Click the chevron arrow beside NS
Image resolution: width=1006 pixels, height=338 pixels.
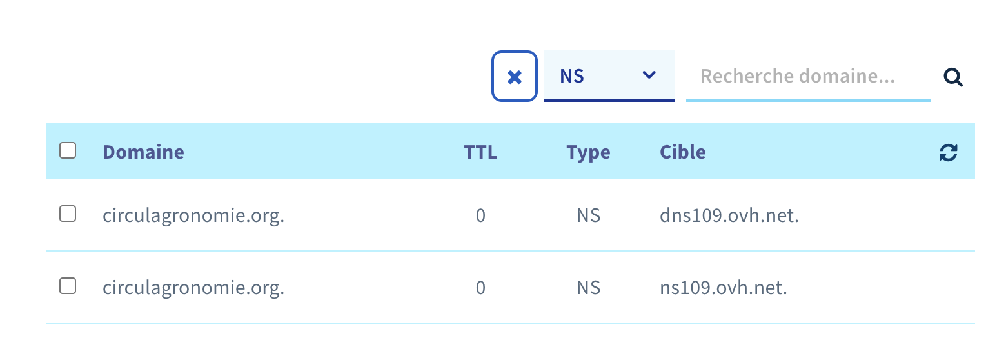coord(649,75)
